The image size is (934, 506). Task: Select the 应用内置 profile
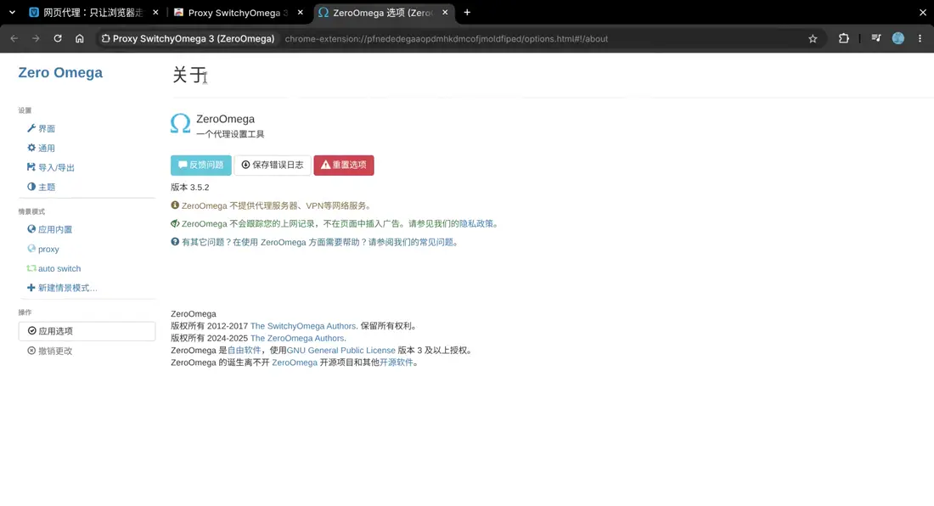point(49,230)
